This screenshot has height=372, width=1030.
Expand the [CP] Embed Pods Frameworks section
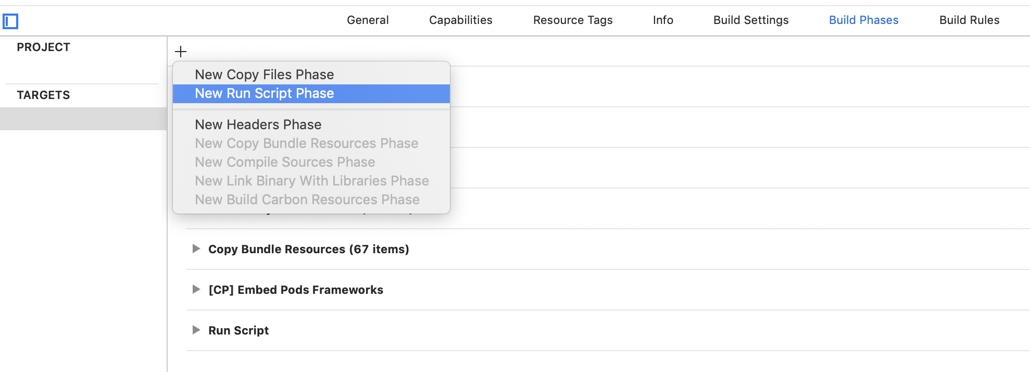pos(196,289)
